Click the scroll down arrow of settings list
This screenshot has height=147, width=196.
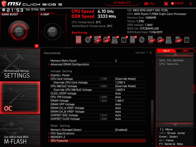pyautogui.click(x=152, y=144)
